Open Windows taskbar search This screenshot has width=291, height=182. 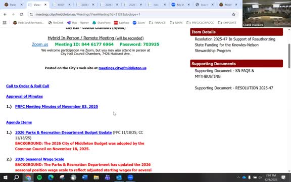(16, 177)
